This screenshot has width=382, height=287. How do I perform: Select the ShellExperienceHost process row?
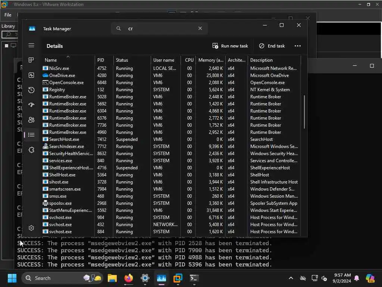pos(171,168)
